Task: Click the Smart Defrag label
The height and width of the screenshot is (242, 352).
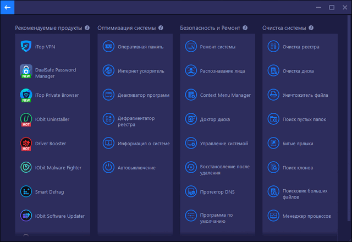Action: (50, 192)
